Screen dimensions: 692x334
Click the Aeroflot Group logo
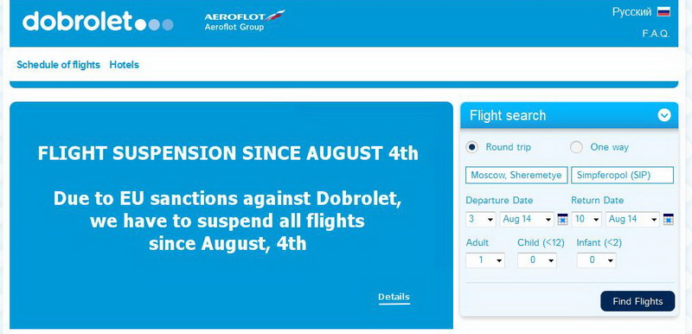(245, 20)
